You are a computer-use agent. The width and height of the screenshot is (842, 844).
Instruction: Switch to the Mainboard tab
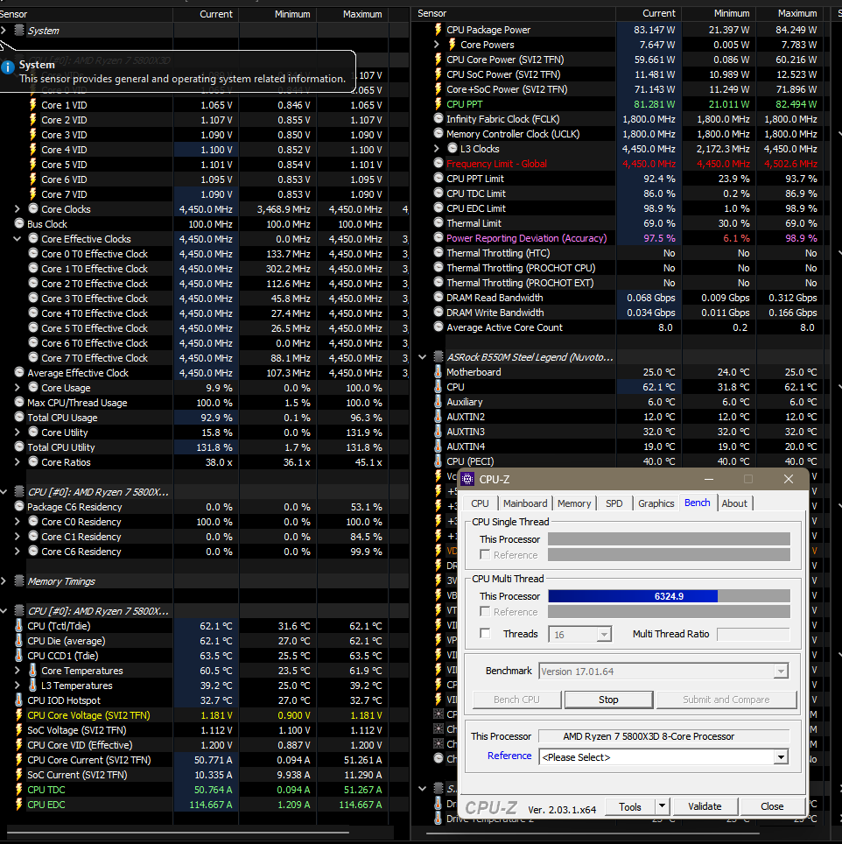(525, 503)
